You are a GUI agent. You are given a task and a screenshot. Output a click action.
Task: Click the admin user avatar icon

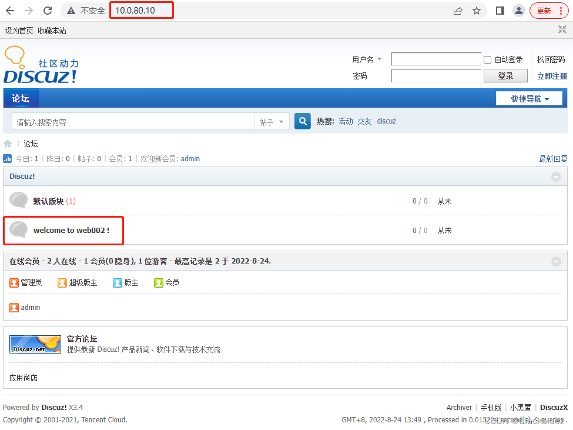coord(14,308)
